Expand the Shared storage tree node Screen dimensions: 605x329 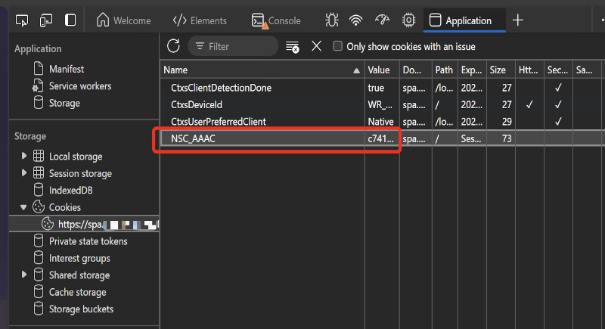[x=25, y=275]
